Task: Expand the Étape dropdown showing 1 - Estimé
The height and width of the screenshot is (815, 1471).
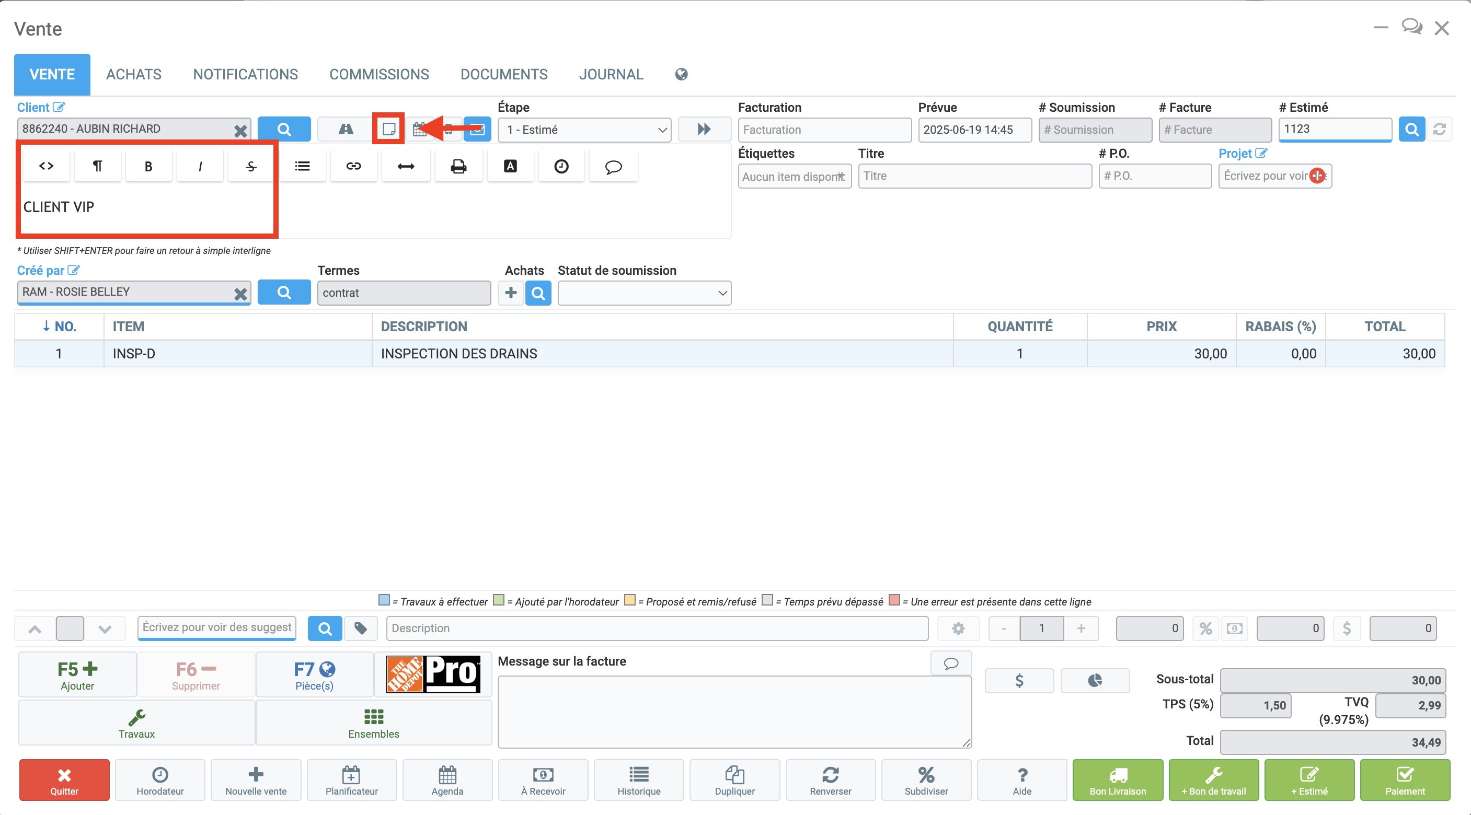Action: pos(584,130)
